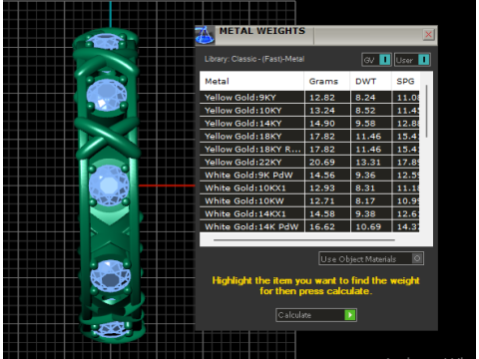479x359 pixels.
Task: Select the Yellow Gold:18KY row
Action: (309, 137)
